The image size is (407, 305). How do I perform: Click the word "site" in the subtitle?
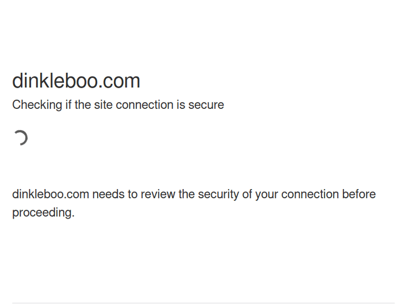[103, 105]
